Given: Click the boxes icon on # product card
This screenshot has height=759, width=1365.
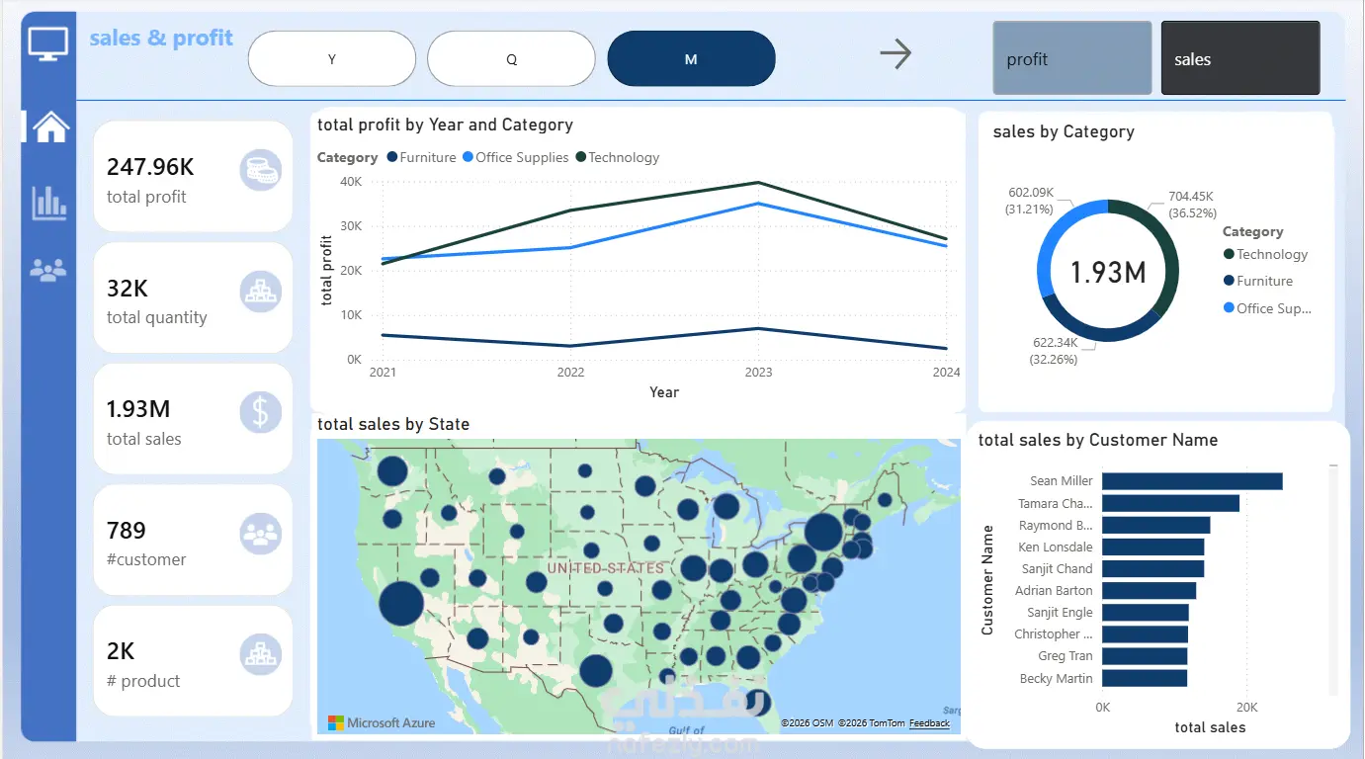Looking at the screenshot, I should click(261, 654).
